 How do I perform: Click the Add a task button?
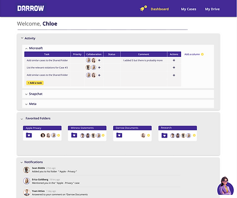coord(35,83)
